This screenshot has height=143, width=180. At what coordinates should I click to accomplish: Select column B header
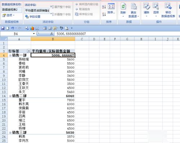[x=53, y=39]
